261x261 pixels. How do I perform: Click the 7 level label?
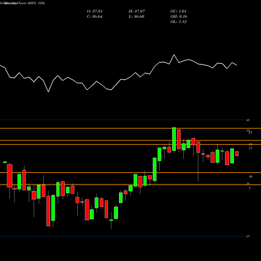(x=250, y=188)
